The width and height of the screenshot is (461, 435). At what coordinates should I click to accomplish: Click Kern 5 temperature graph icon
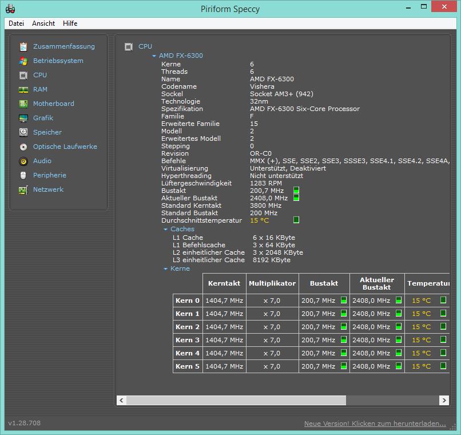(443, 366)
